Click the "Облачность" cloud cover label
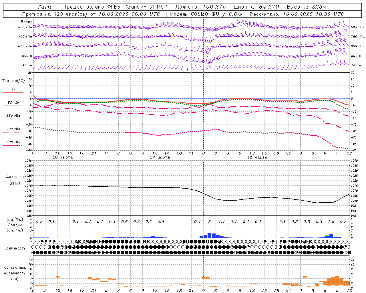Viewport: 366px width, 293px height. click(15, 248)
